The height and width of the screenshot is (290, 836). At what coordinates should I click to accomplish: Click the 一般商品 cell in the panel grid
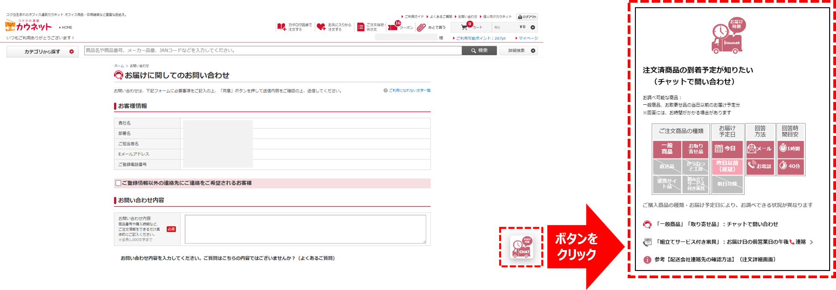coord(667,149)
